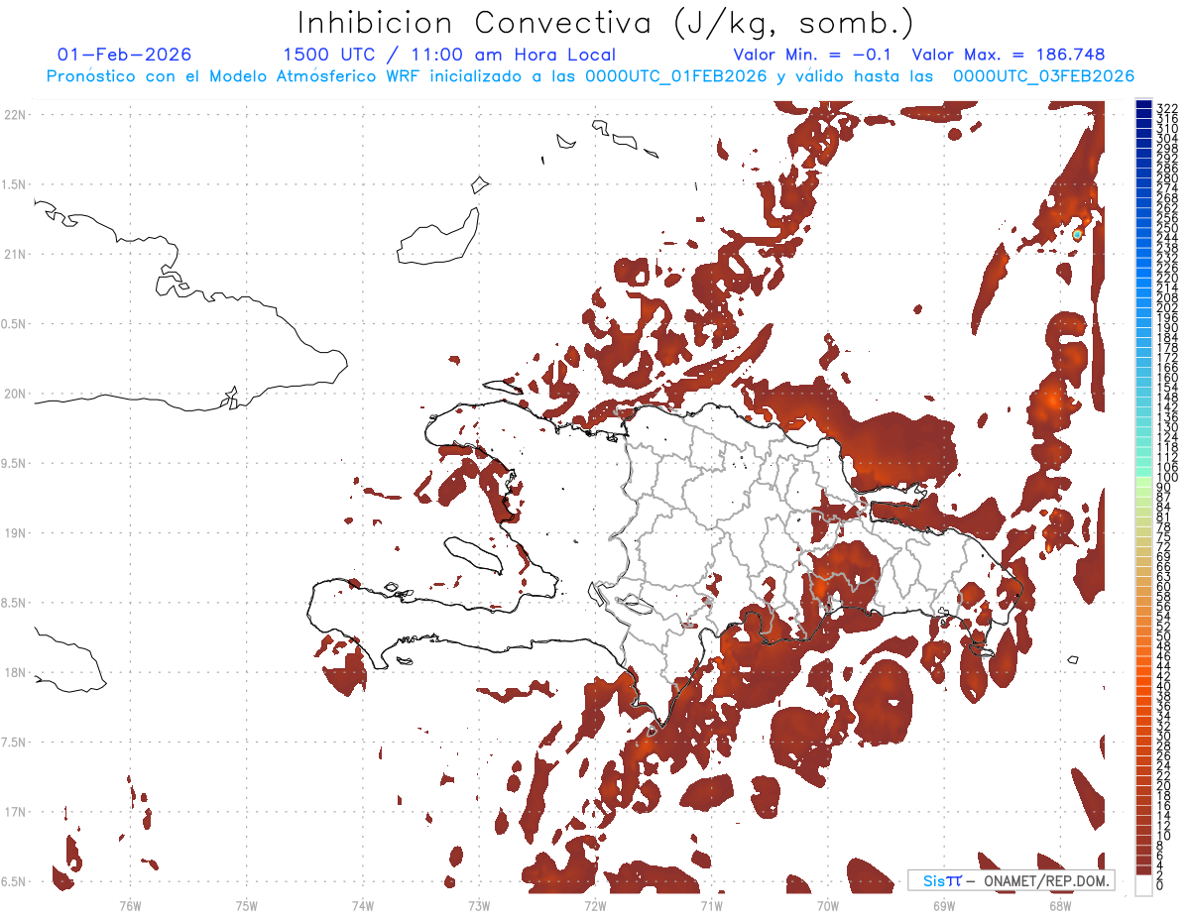This screenshot has height=919, width=1190.
Task: Click the '72W' longitude label
Action: (595, 905)
